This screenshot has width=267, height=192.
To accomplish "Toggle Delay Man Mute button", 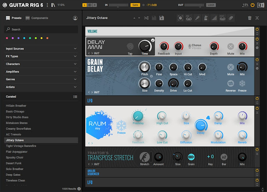I will pos(231,47).
